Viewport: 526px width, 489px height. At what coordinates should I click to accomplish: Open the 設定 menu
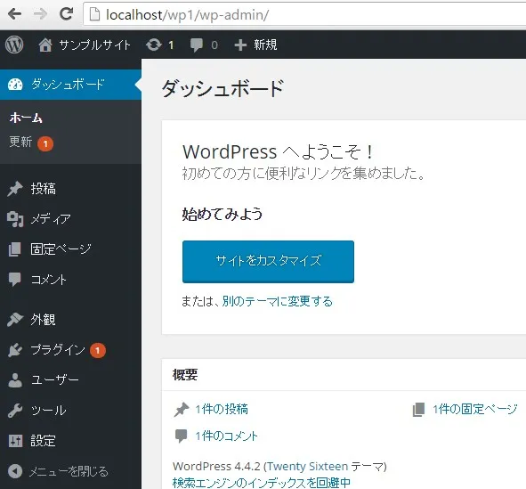tap(43, 441)
